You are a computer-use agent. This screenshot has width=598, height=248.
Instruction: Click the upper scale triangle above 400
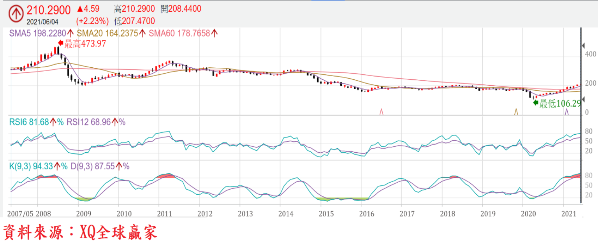pyautogui.click(x=583, y=46)
